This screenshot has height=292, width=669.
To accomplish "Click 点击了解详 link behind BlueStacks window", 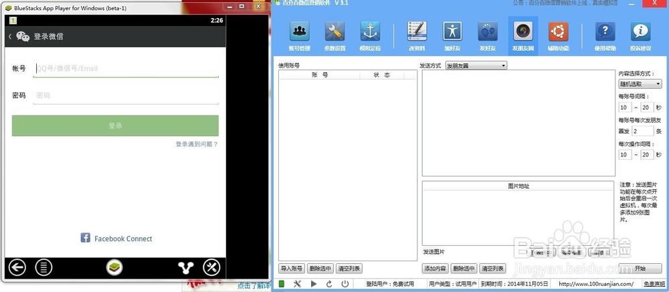I will [x=254, y=286].
